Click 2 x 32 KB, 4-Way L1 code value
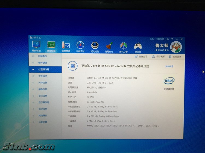 click(102, 111)
